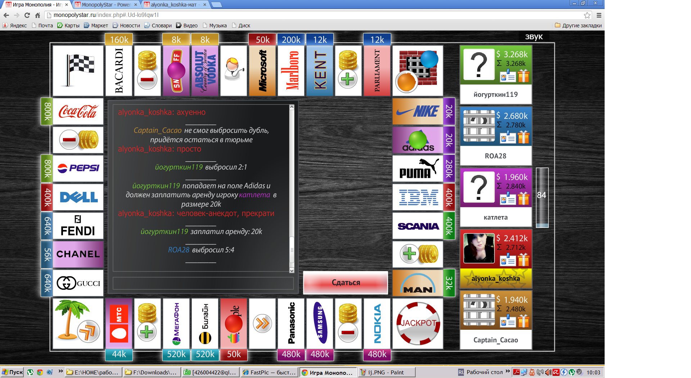Click the double-arrow cell beside Panasonic
This screenshot has height=378, width=691.
pos(262,323)
